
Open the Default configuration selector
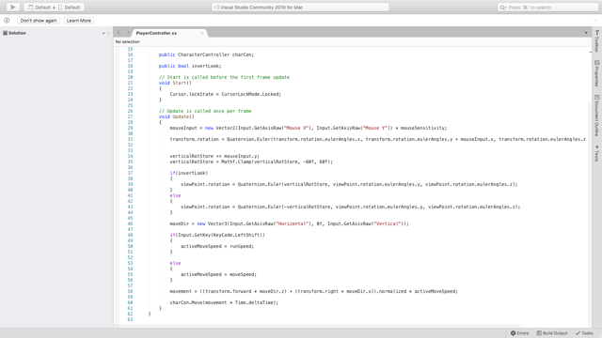coord(40,8)
